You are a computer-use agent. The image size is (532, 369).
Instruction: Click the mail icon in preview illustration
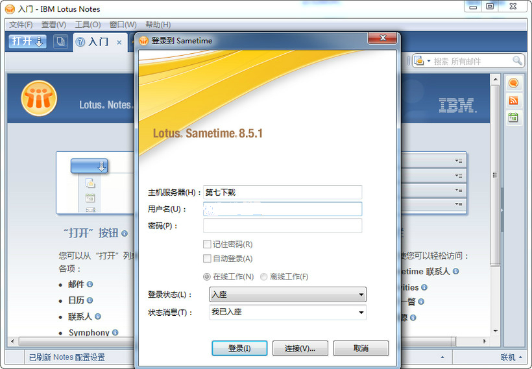(90, 183)
